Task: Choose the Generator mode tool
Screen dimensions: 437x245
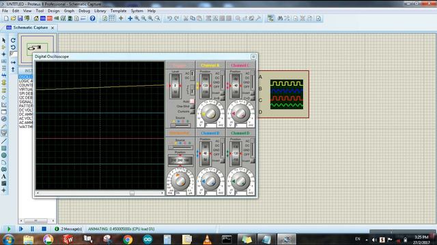Action: pos(4,118)
